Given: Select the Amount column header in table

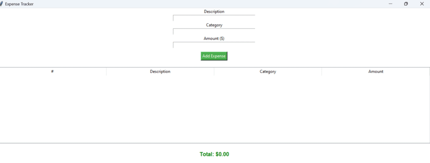Looking at the screenshot, I should 376,72.
